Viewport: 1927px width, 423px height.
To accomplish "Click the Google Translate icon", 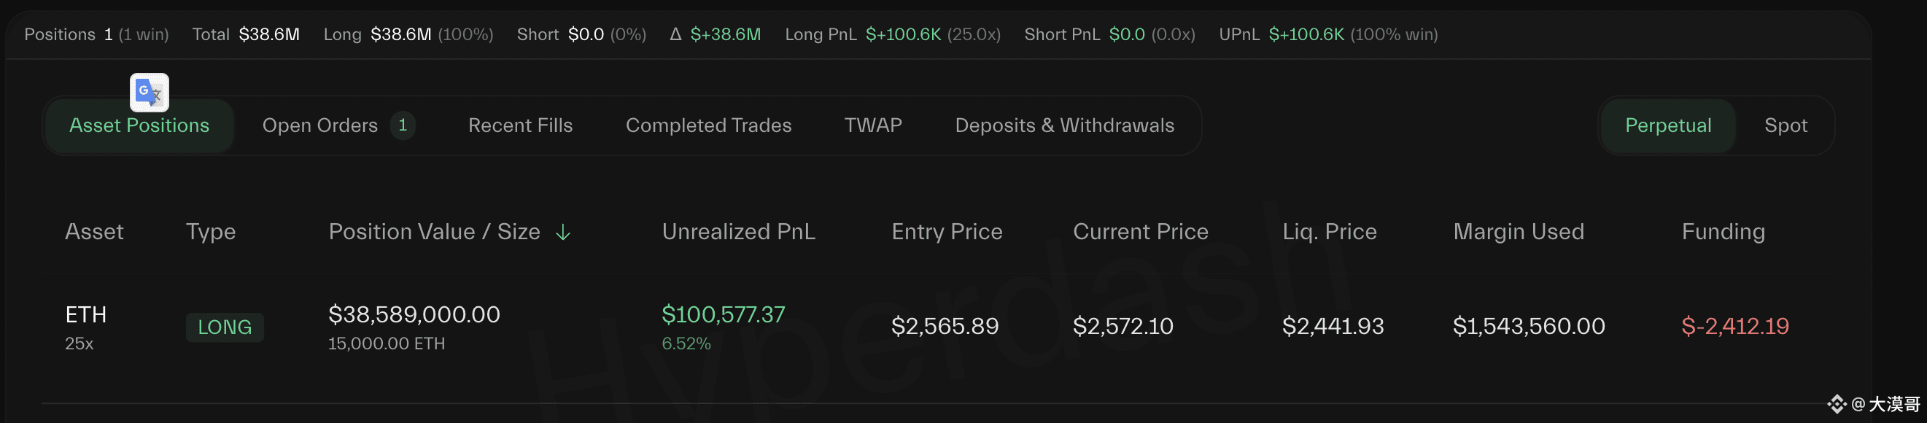I will point(150,93).
